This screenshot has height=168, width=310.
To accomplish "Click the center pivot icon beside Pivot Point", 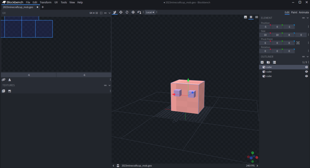I will click(298, 43).
